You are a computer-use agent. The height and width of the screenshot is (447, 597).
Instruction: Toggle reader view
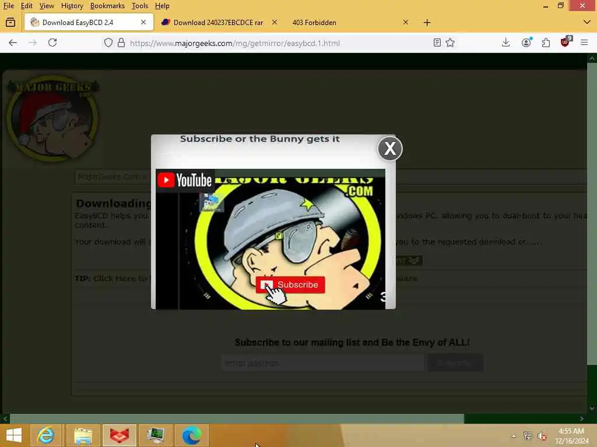point(437,42)
